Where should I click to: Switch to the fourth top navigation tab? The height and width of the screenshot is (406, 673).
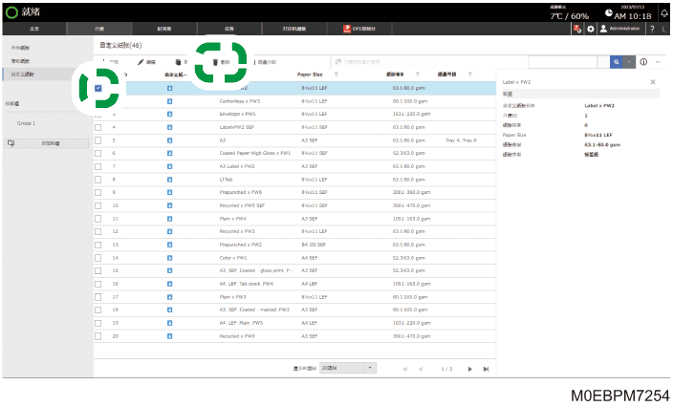coord(229,29)
